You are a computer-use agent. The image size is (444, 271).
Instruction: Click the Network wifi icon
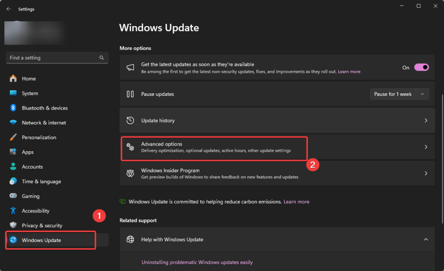tap(13, 122)
